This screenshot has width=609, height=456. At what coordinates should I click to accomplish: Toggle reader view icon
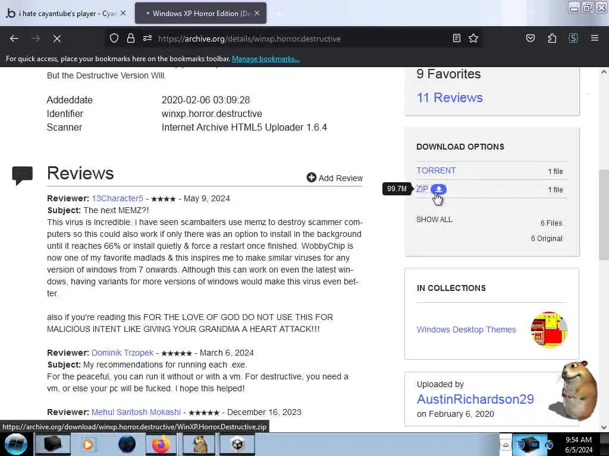coord(457,39)
